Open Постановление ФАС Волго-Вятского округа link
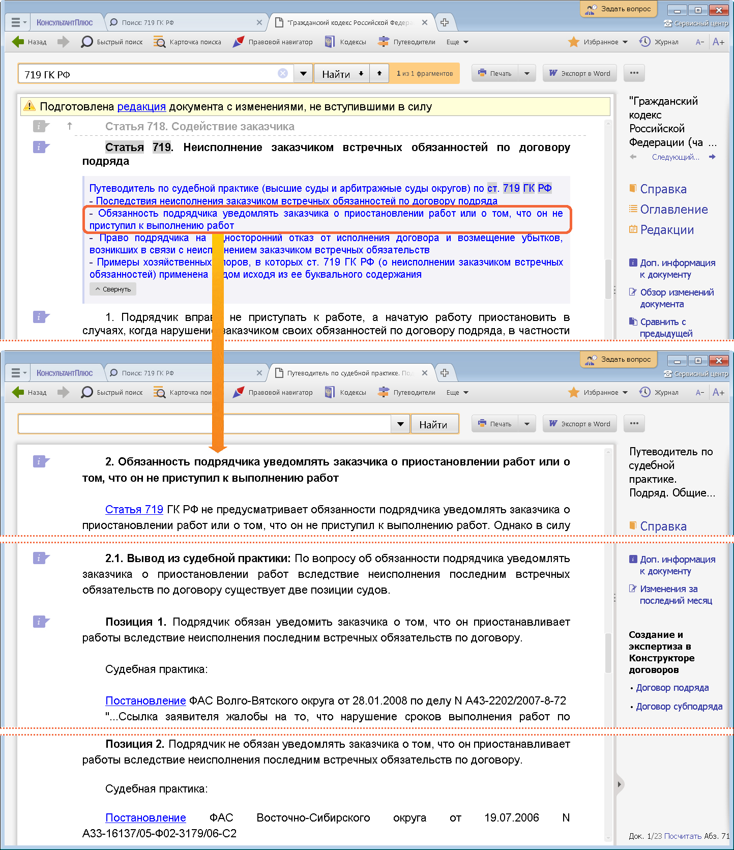This screenshot has height=850, width=734. coord(145,701)
